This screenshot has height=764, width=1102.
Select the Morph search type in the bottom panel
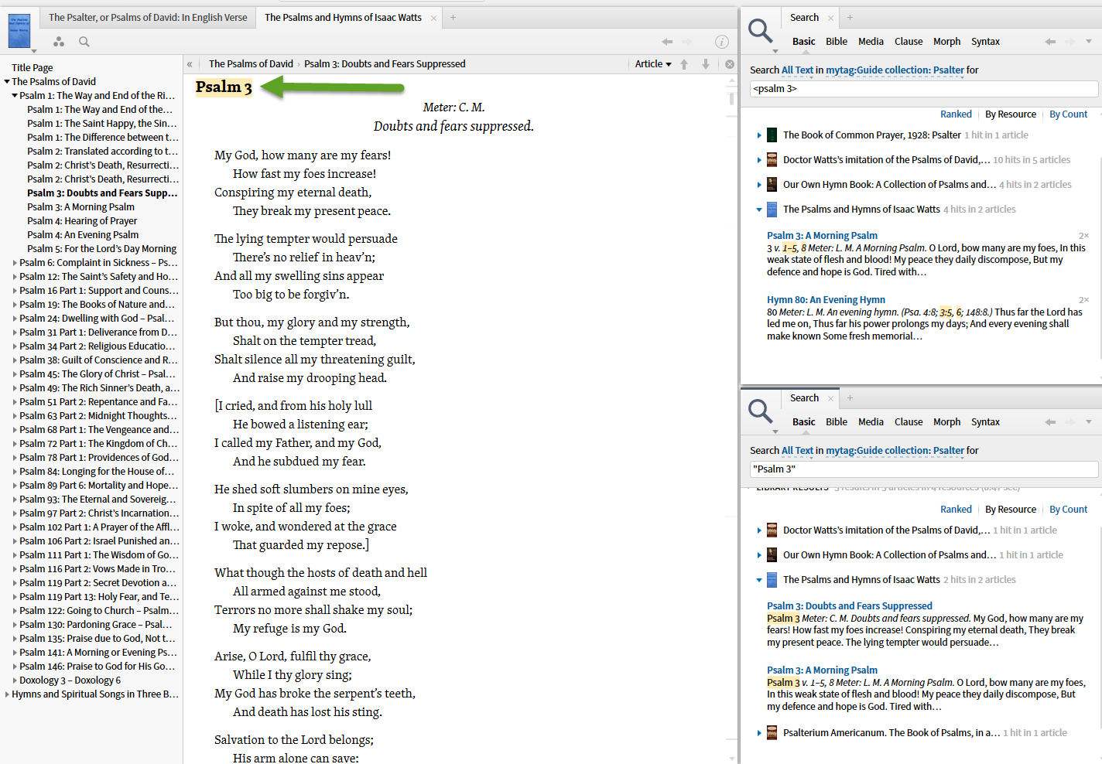coord(946,422)
